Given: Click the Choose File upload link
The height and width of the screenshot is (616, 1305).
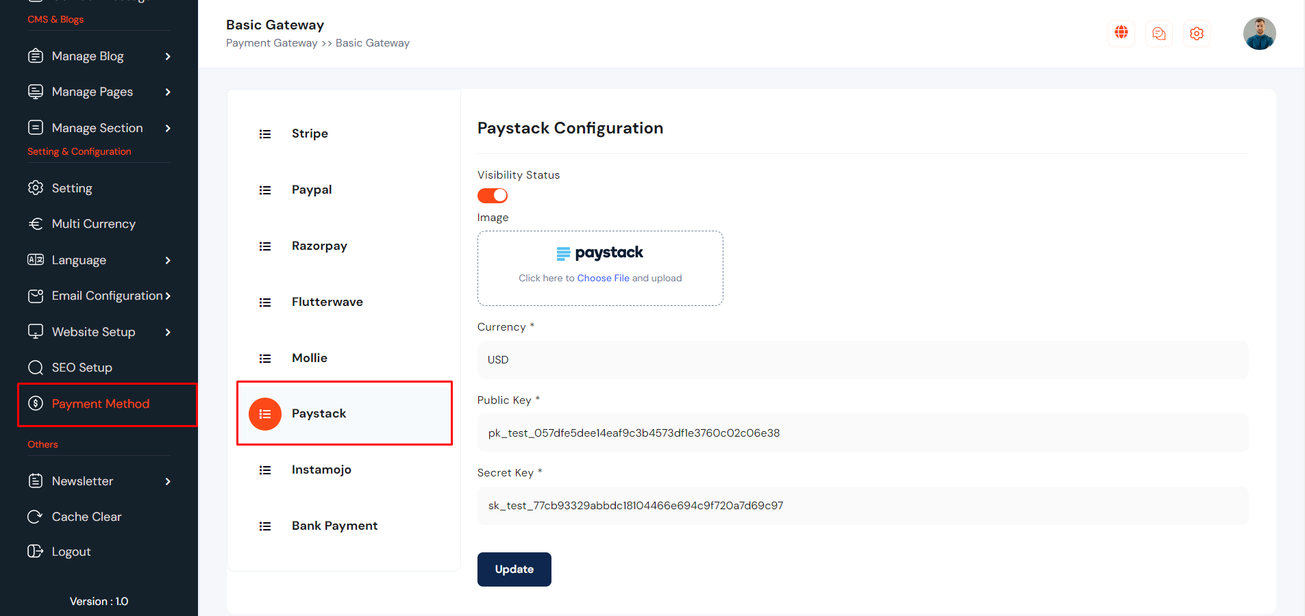Looking at the screenshot, I should pos(603,278).
